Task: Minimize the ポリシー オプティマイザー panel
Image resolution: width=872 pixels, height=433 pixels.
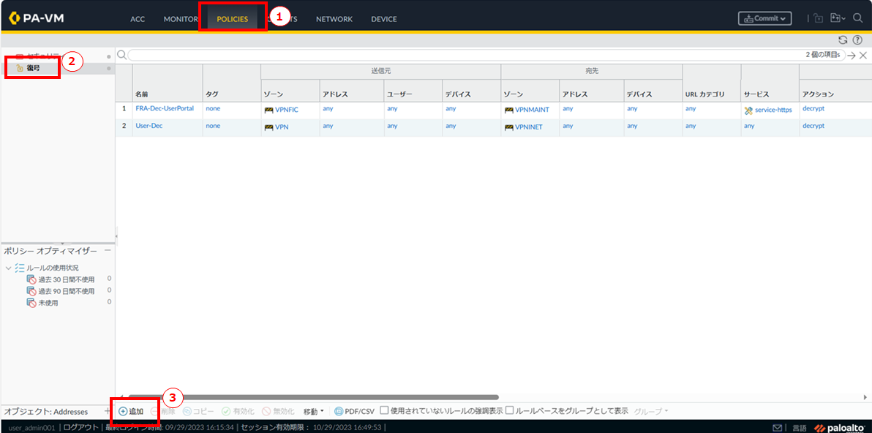Action: pyautogui.click(x=108, y=251)
